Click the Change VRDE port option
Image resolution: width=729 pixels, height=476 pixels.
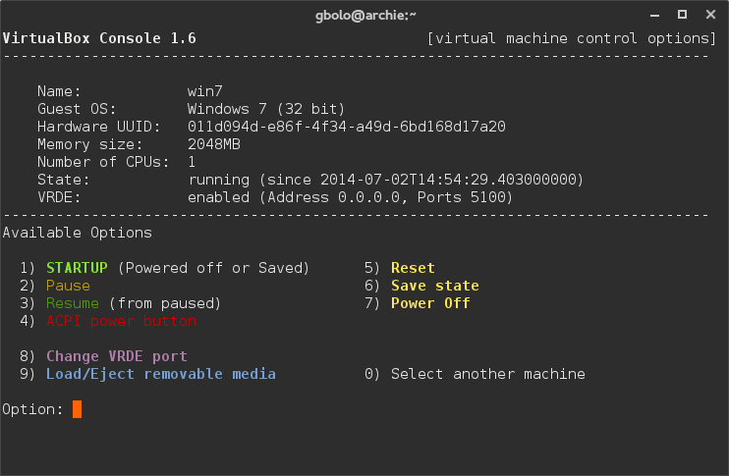117,356
